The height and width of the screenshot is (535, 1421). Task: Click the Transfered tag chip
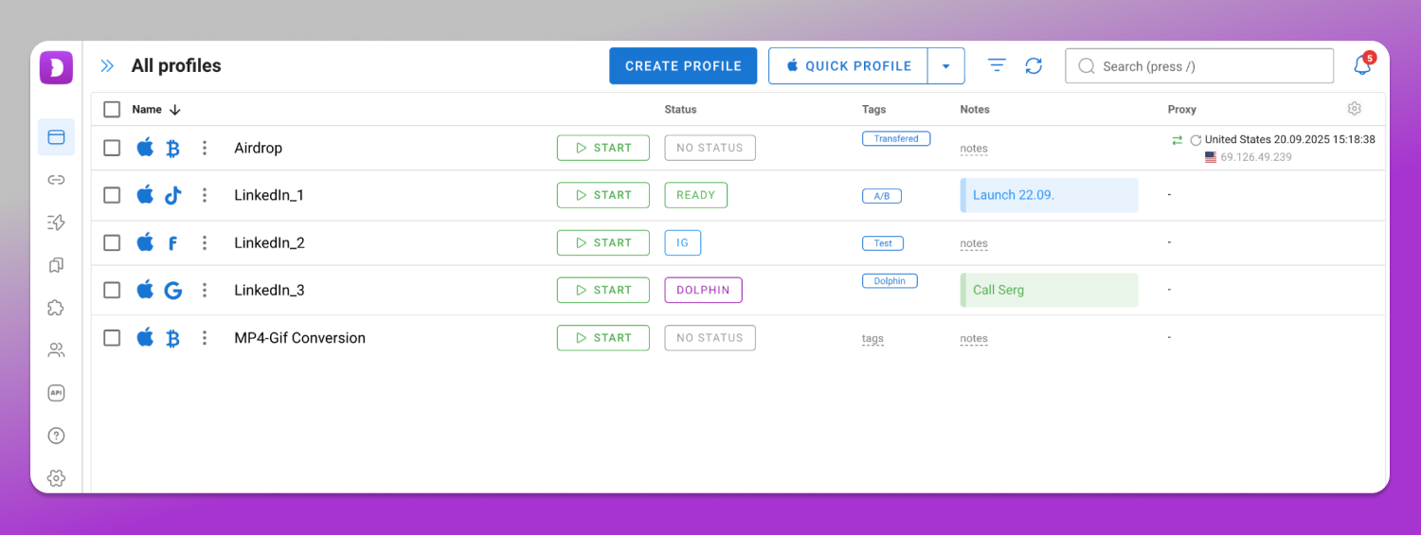(896, 138)
